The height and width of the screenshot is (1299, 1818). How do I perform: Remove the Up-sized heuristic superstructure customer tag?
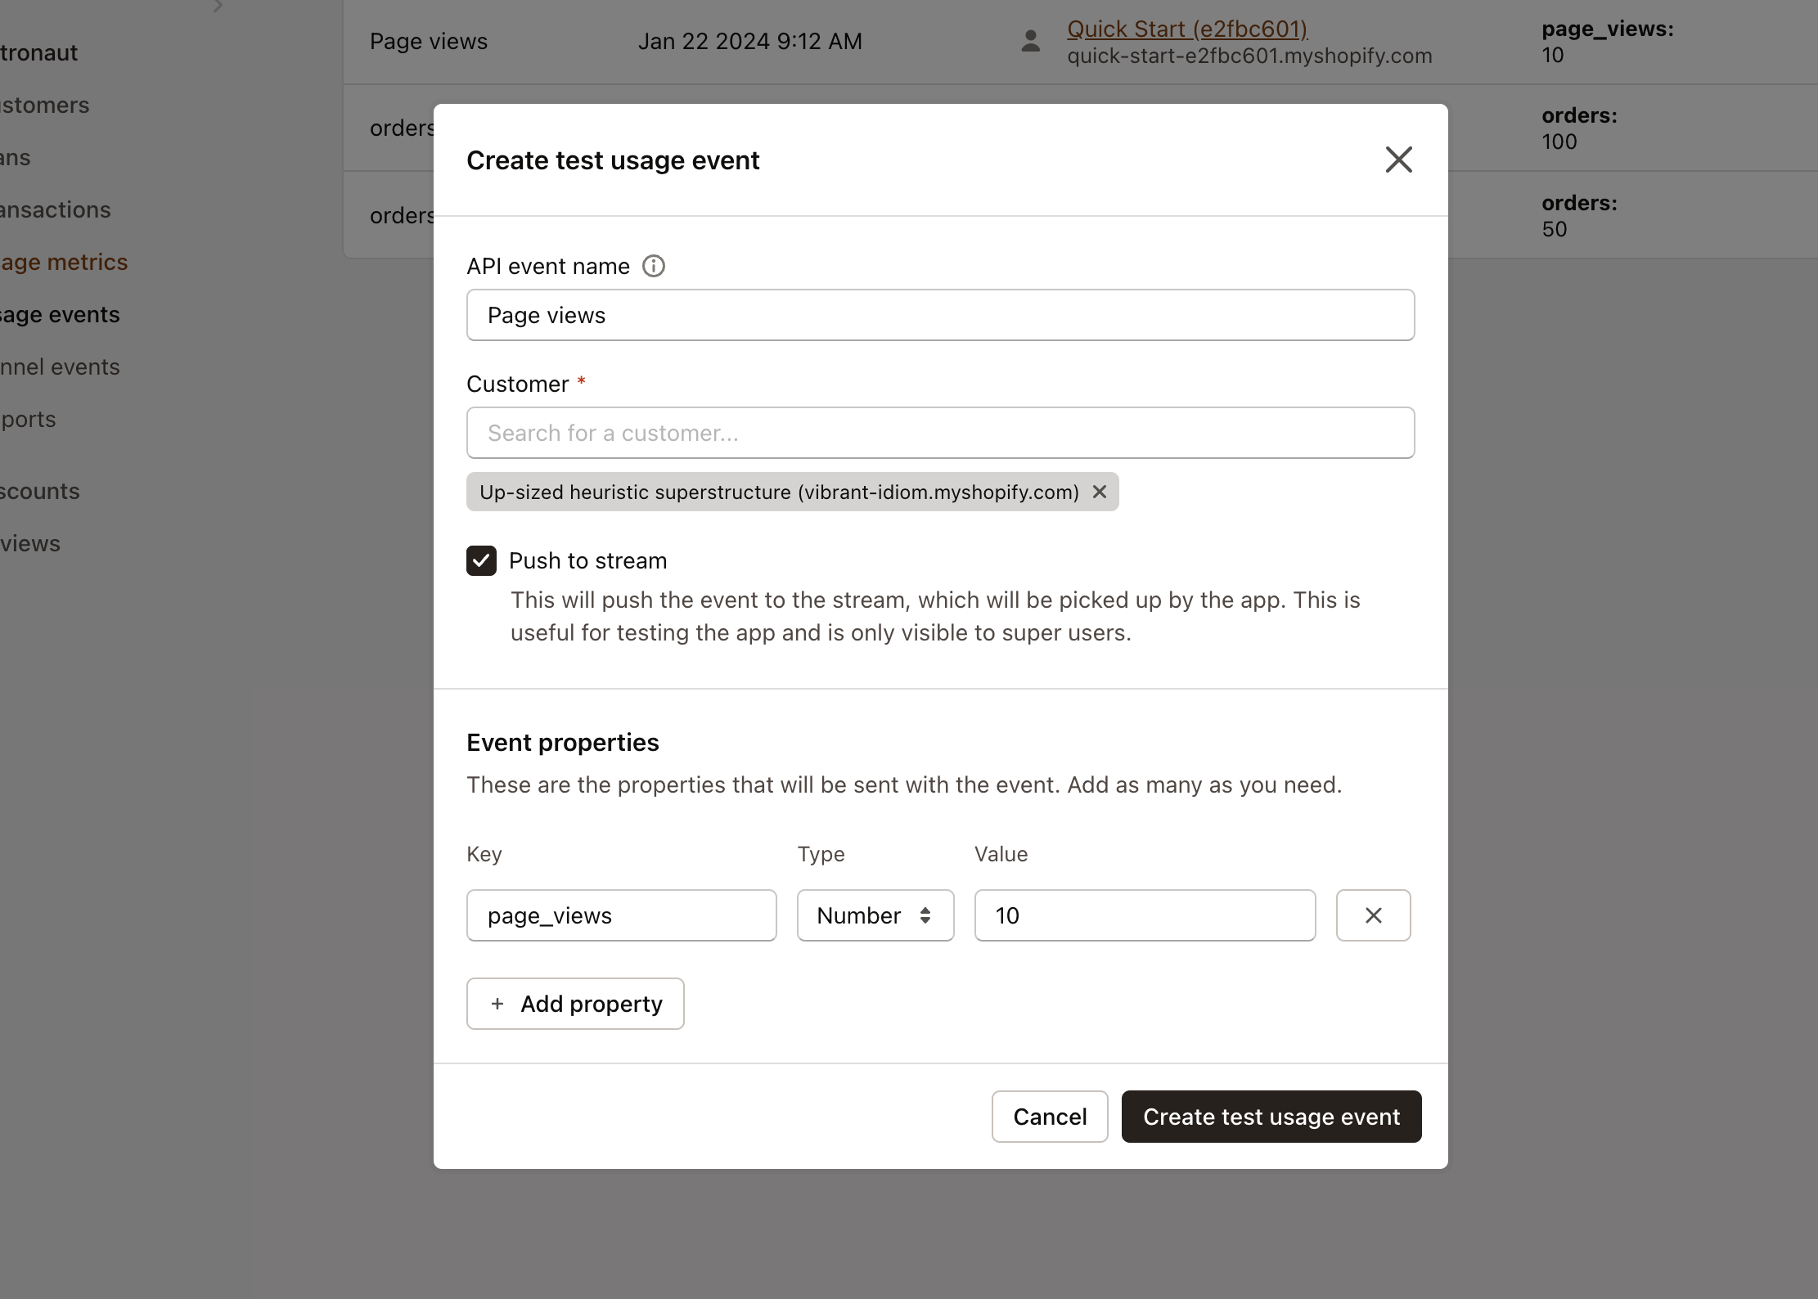[1099, 492]
